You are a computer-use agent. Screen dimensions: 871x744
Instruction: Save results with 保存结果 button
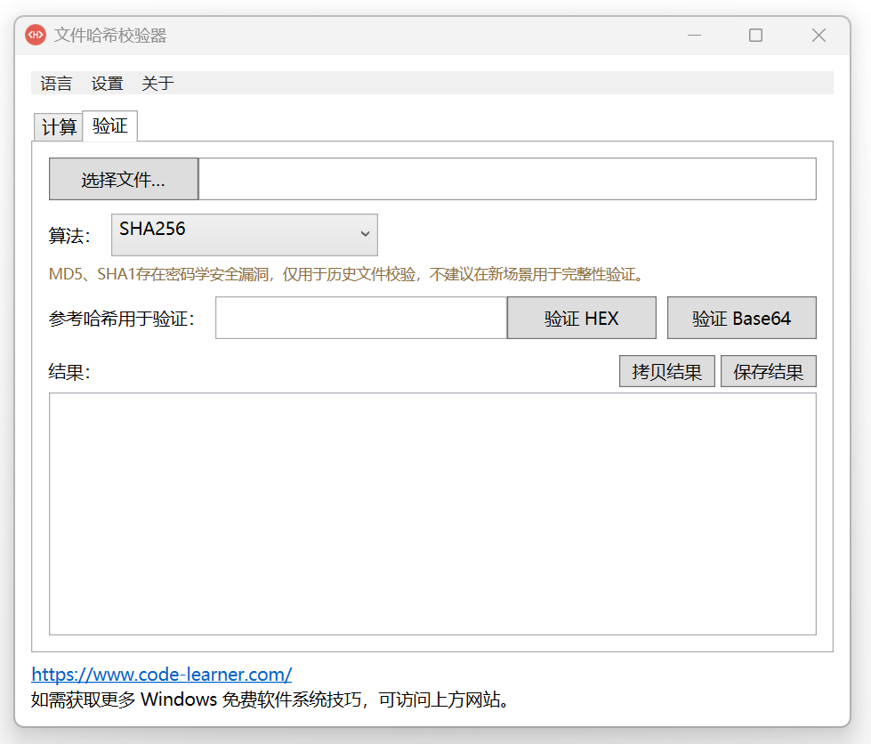(768, 371)
